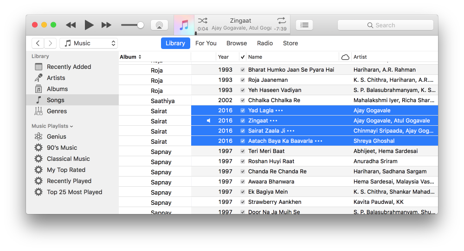Open Albums in the sidebar

[x=72, y=89]
